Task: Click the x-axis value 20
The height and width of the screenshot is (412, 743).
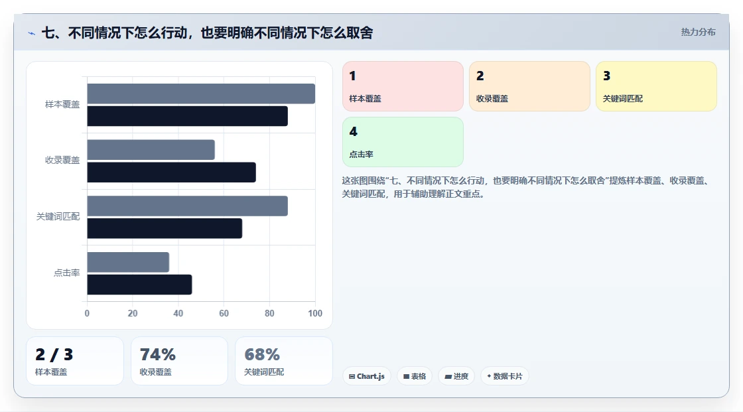Action: 133,313
